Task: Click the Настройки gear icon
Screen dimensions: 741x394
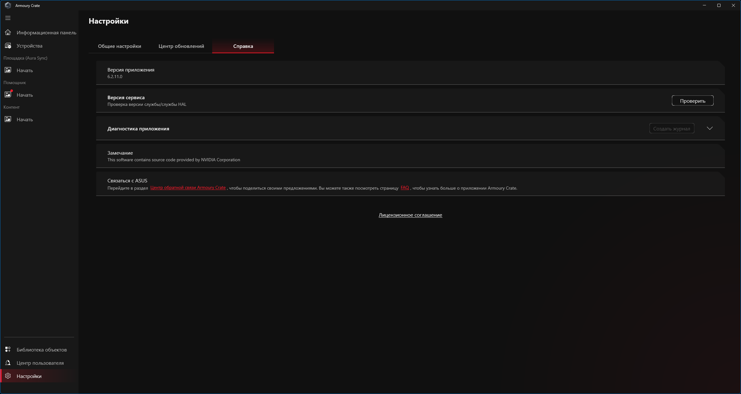Action: click(x=8, y=376)
